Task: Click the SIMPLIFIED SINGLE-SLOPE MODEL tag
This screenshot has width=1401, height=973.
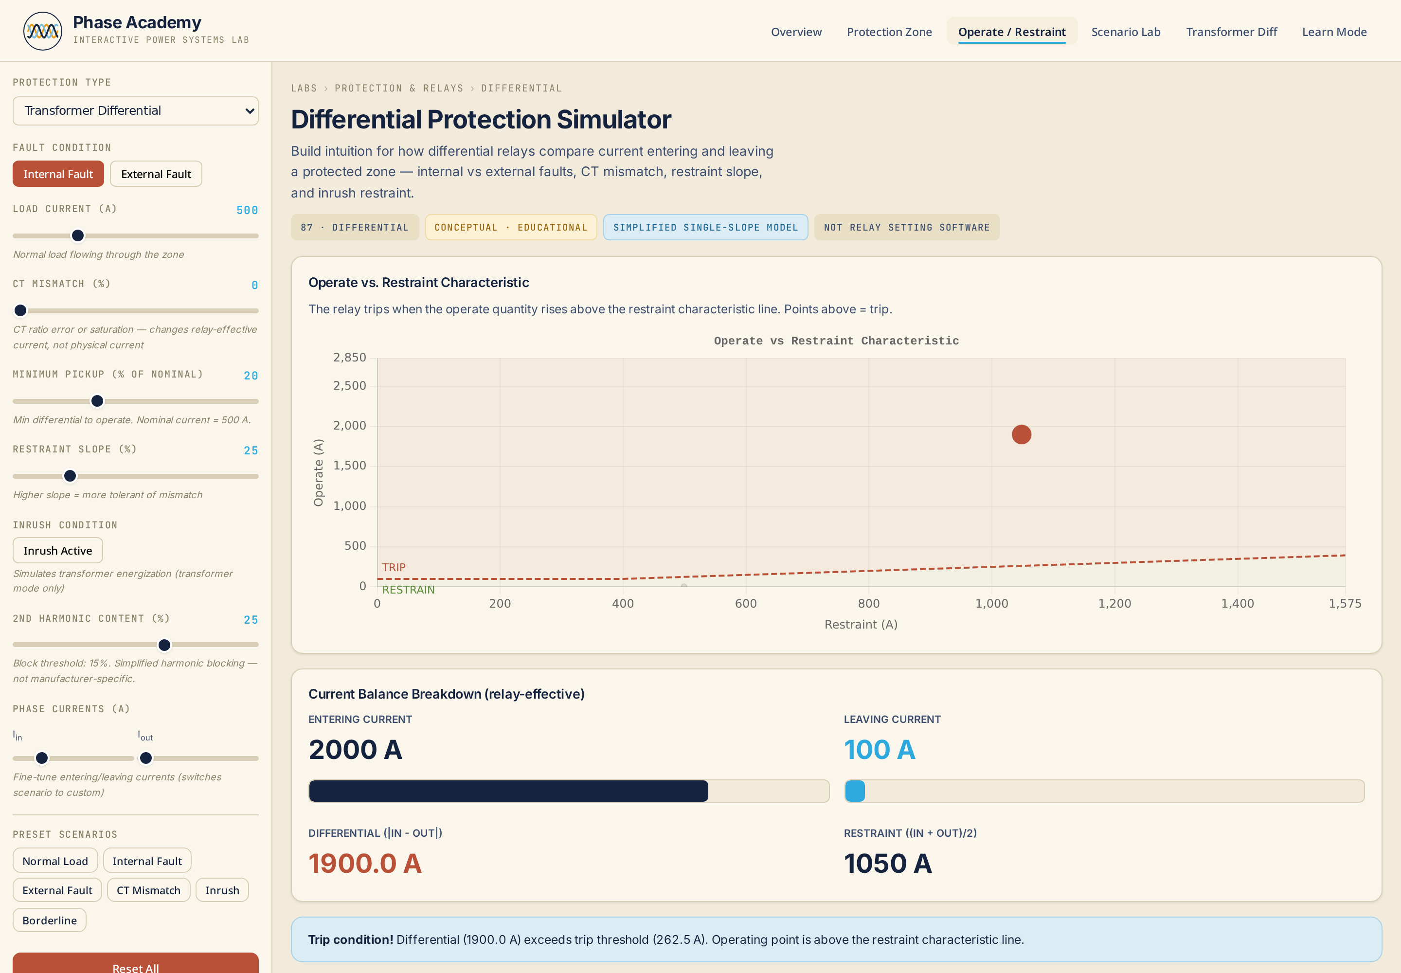Action: pyautogui.click(x=705, y=227)
